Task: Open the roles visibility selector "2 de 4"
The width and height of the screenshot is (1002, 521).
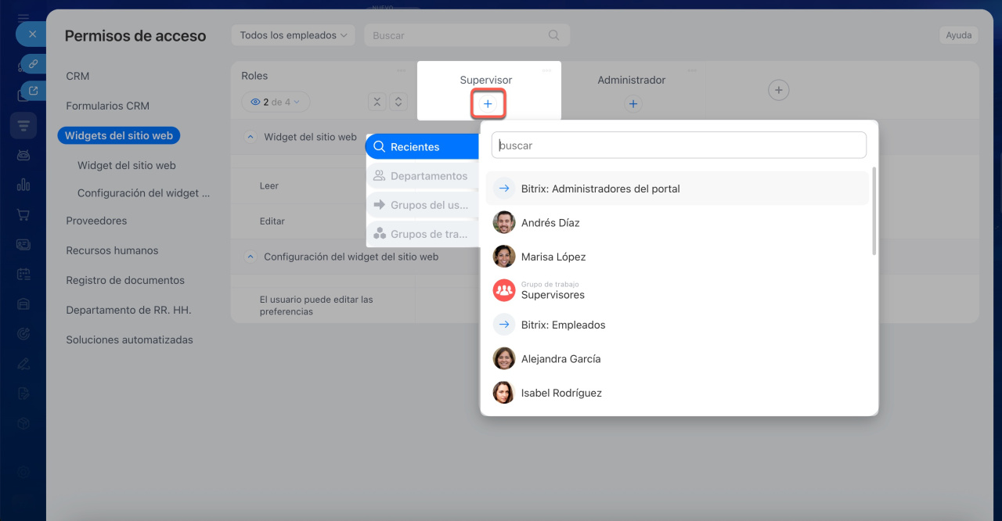Action: pos(276,102)
